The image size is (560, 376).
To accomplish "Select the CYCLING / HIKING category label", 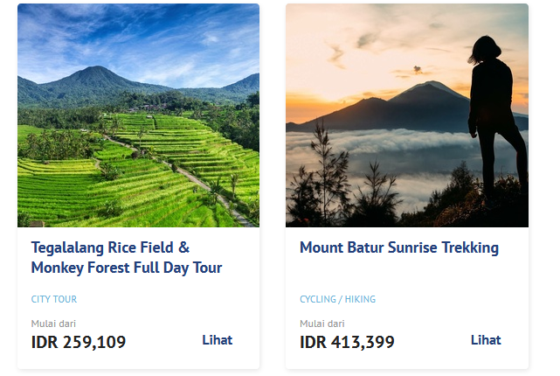I will (x=337, y=299).
